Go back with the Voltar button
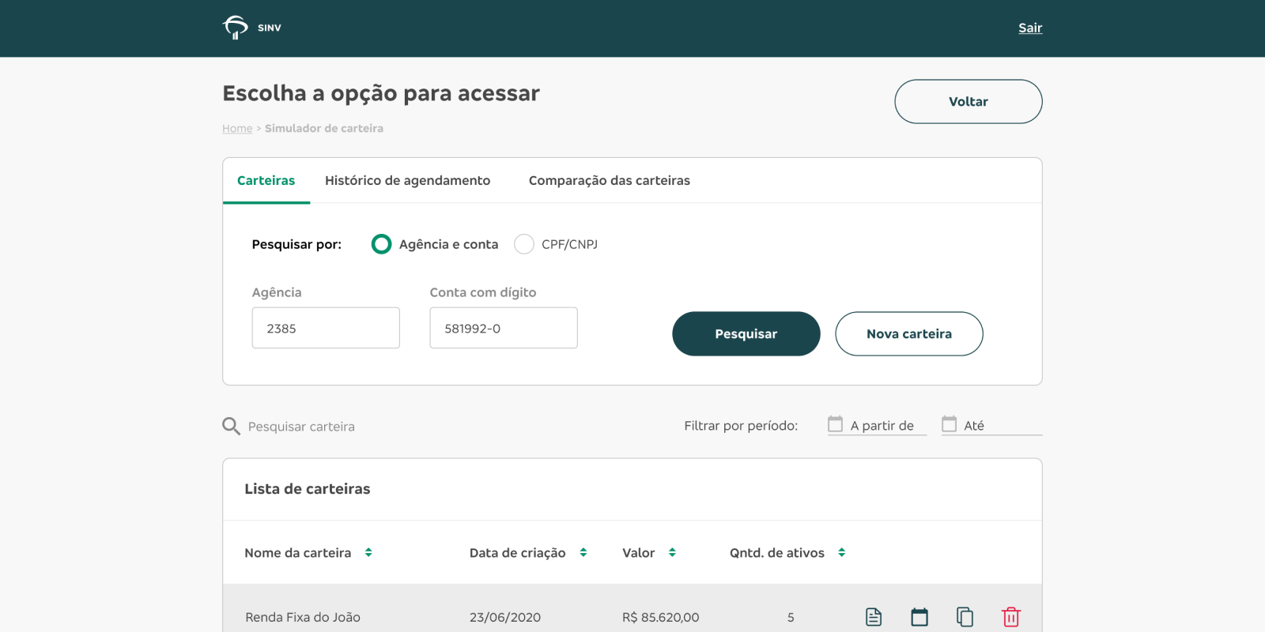Viewport: 1265px width, 632px height. click(x=969, y=101)
